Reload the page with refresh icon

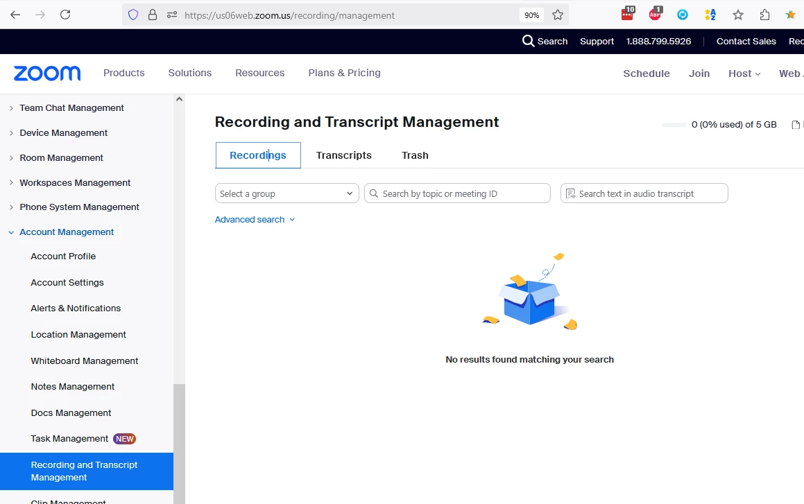point(65,15)
